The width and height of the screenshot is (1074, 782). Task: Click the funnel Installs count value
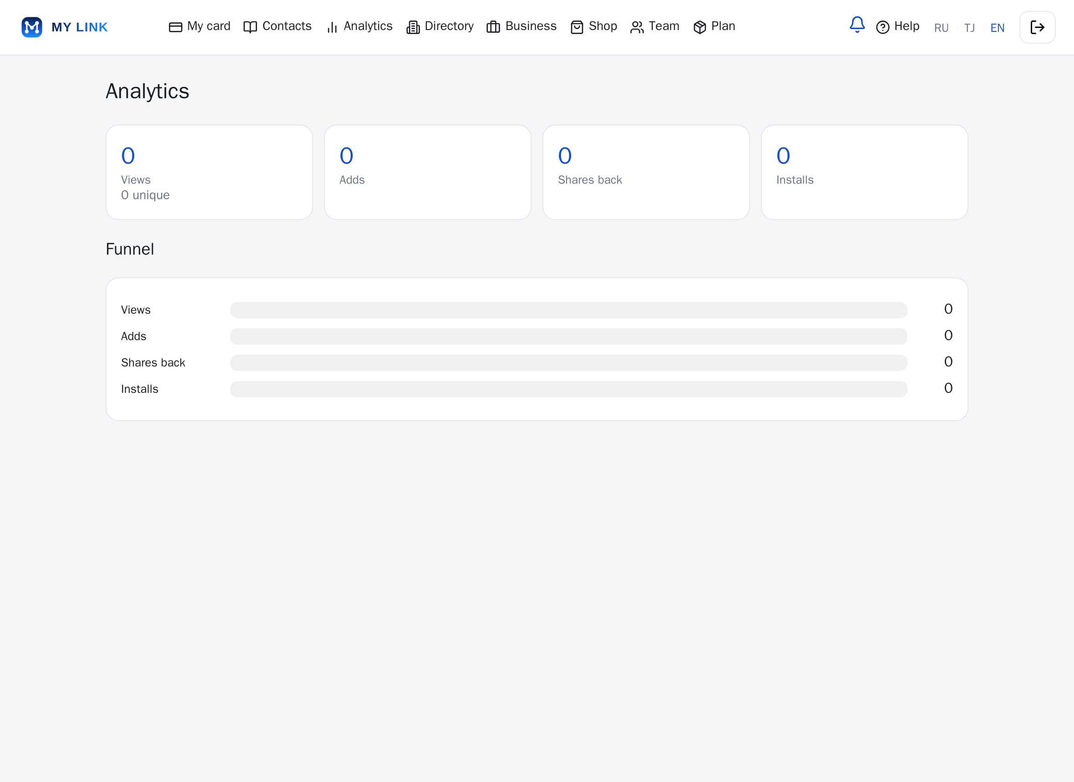point(948,388)
